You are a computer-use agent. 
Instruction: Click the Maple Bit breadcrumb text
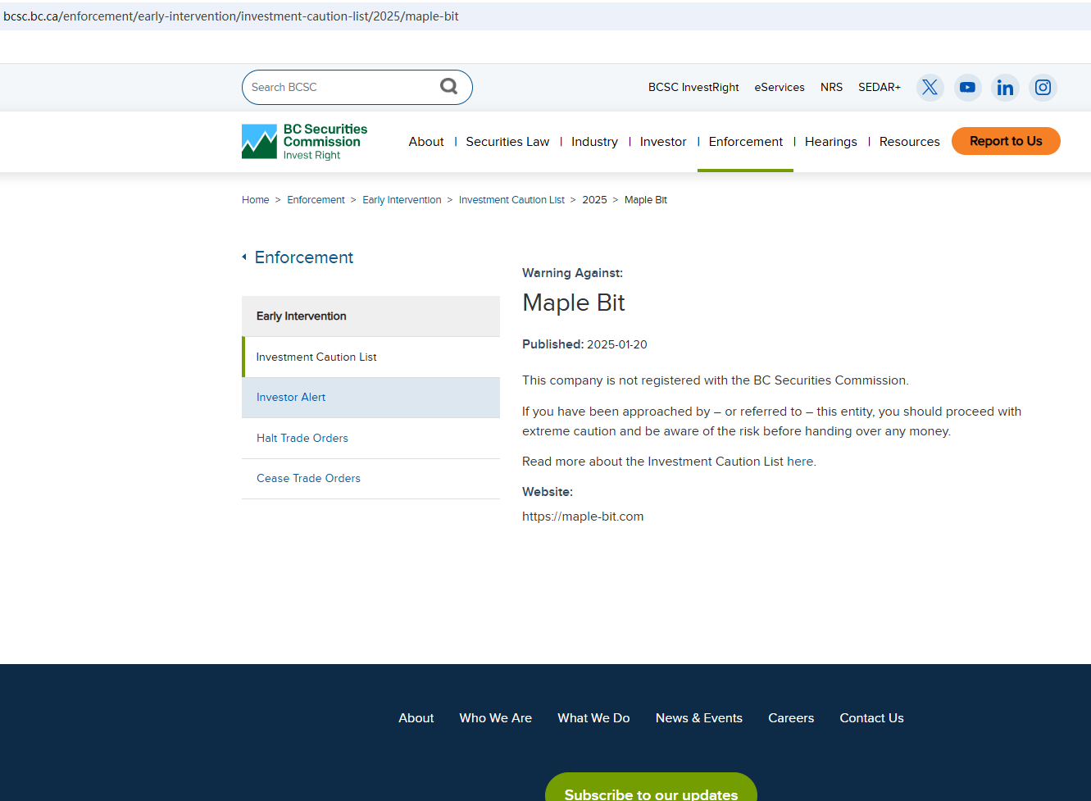[646, 200]
